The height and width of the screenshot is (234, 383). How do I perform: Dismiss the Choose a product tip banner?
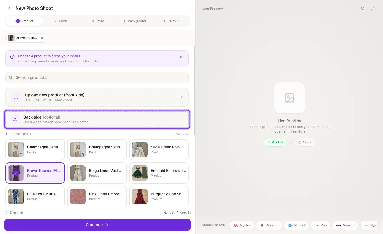[x=181, y=57]
